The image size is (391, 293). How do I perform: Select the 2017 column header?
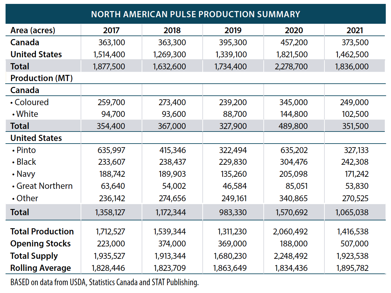point(111,31)
